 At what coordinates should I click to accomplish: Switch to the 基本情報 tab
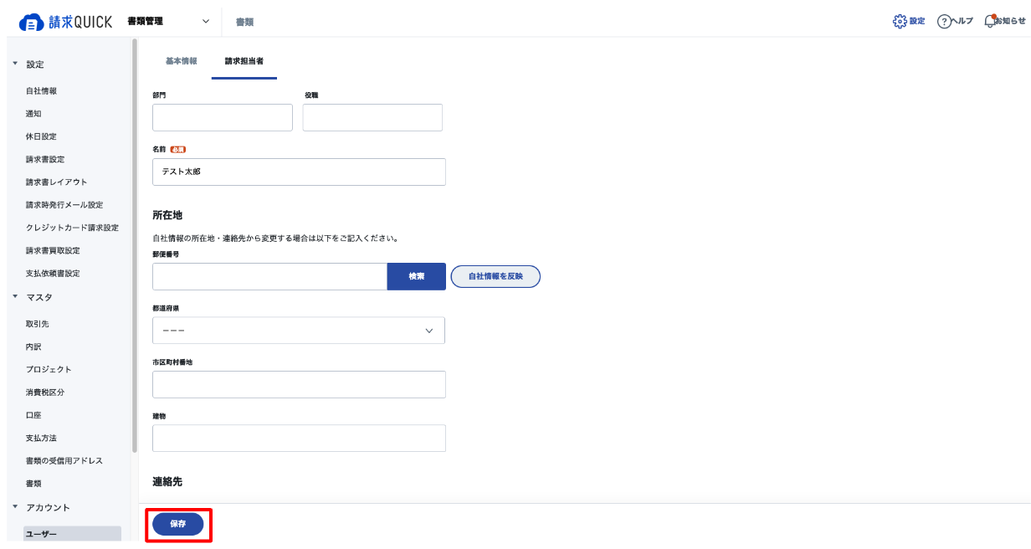pos(181,61)
